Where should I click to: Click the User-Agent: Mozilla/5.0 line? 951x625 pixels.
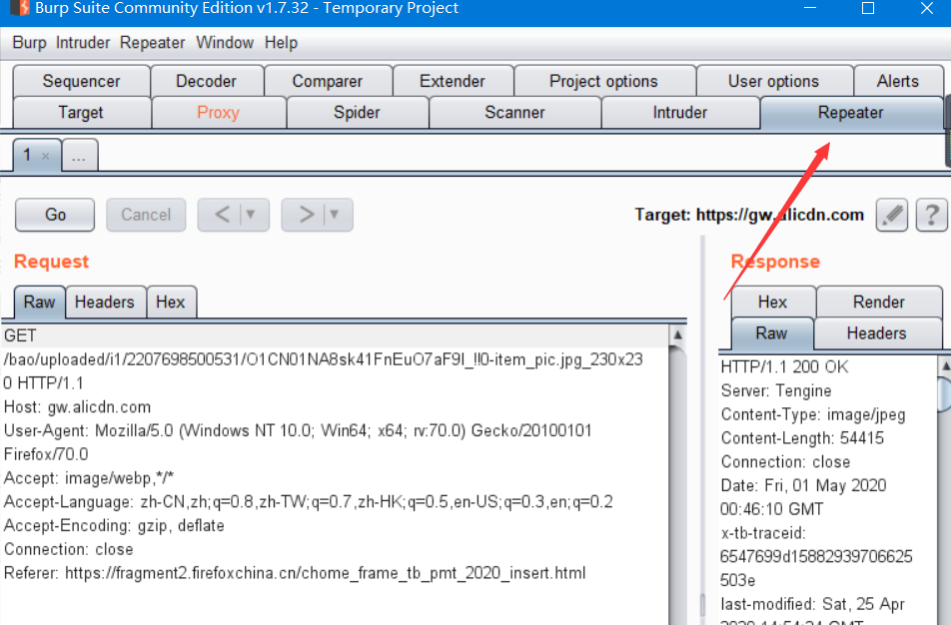[298, 442]
